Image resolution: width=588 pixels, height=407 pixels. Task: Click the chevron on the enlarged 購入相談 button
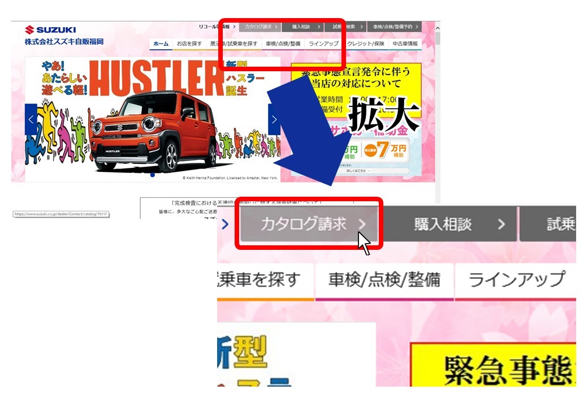(x=501, y=224)
